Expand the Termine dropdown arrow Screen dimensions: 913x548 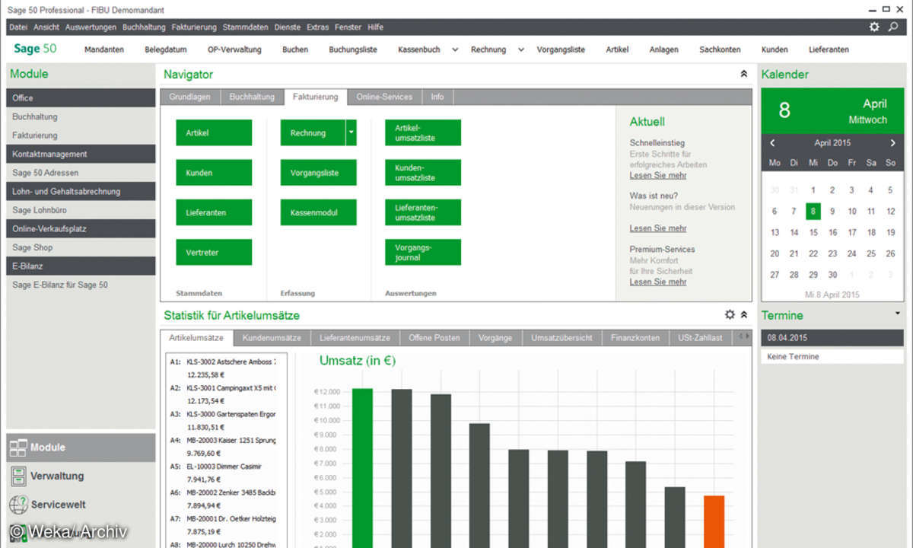tap(897, 314)
